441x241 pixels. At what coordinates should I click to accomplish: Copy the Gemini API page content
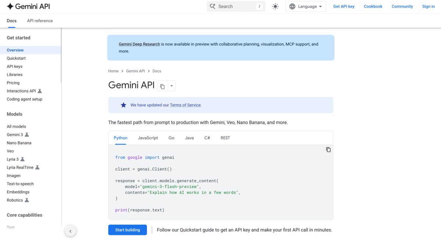click(162, 86)
